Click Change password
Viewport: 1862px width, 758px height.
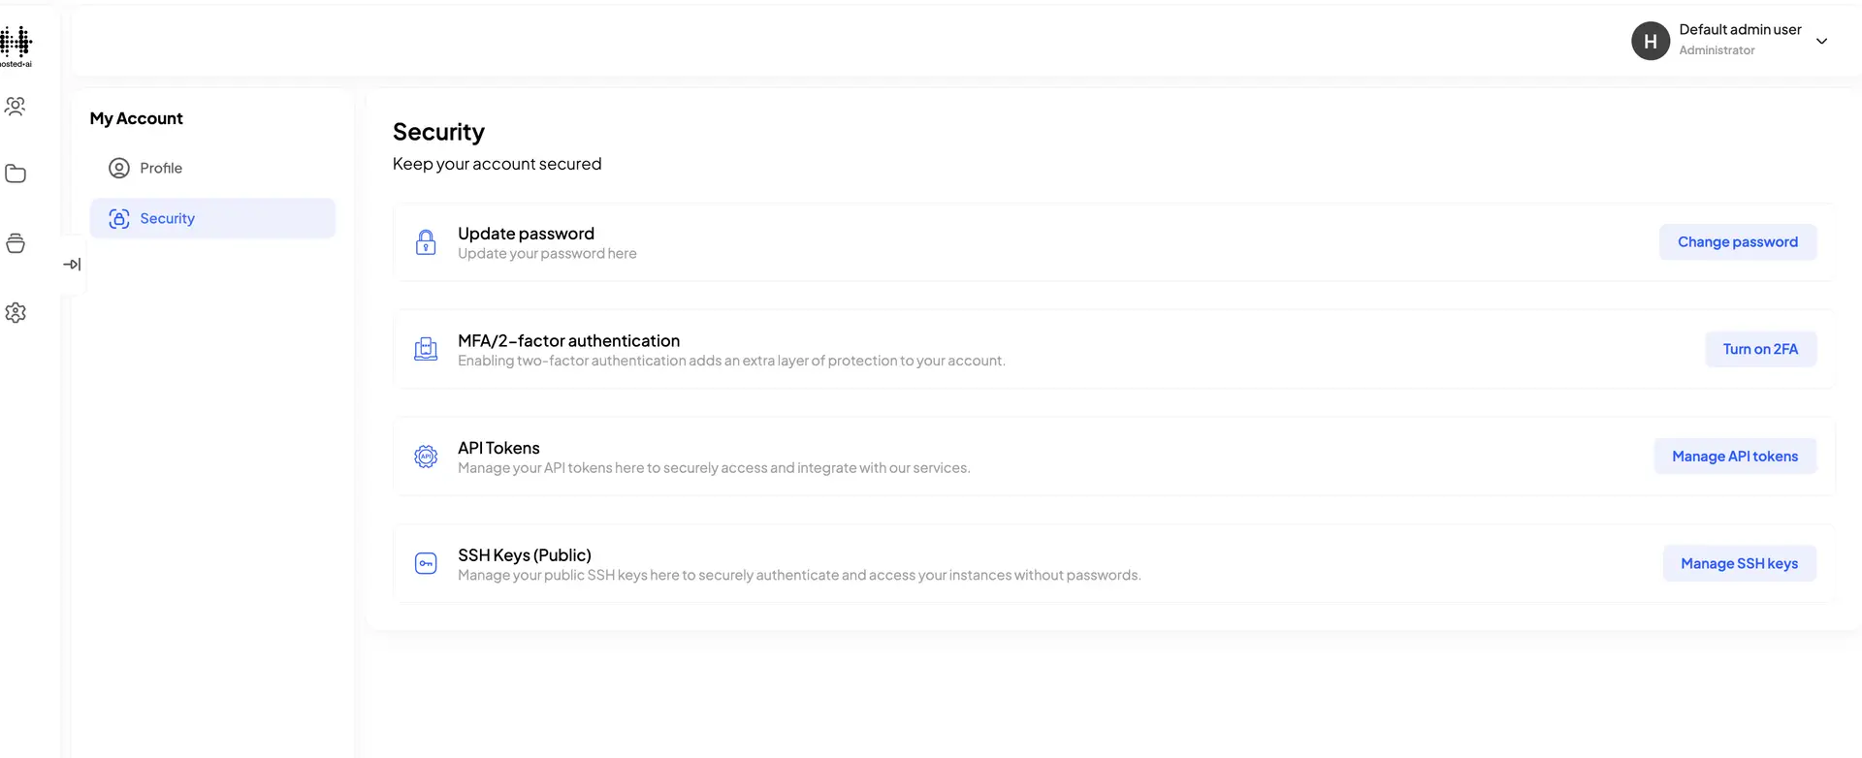[x=1737, y=241]
